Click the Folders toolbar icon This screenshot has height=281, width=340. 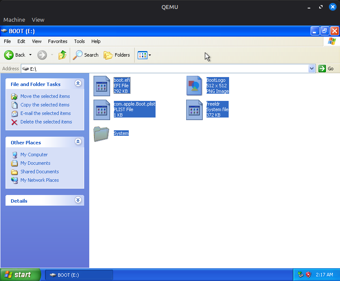pyautogui.click(x=117, y=55)
